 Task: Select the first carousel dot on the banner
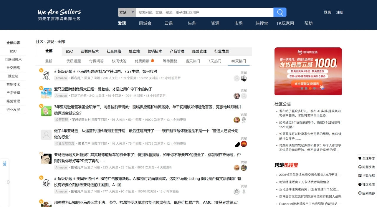(302, 88)
